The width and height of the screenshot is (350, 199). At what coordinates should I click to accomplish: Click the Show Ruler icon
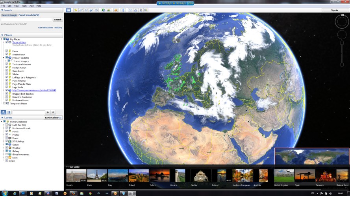click(x=123, y=10)
